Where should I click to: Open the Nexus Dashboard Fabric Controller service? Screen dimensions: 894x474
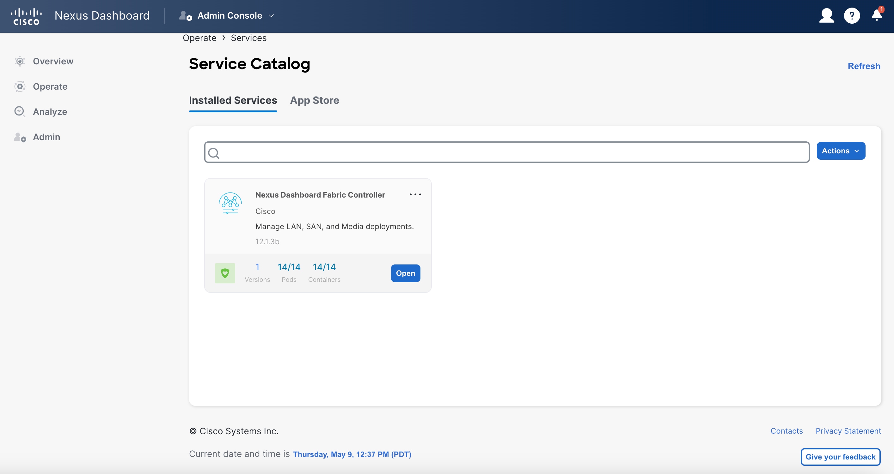405,273
